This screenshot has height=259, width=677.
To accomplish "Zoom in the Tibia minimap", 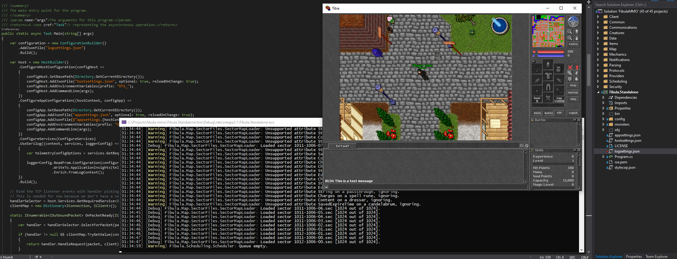I will coord(570,38).
